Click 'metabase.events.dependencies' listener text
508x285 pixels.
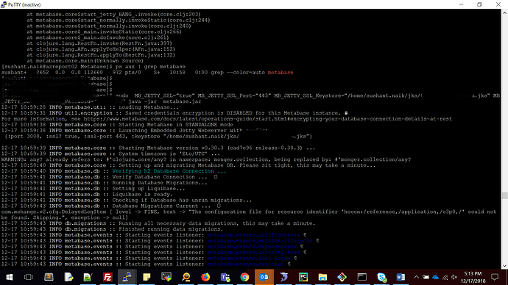pyautogui.click(x=252, y=247)
